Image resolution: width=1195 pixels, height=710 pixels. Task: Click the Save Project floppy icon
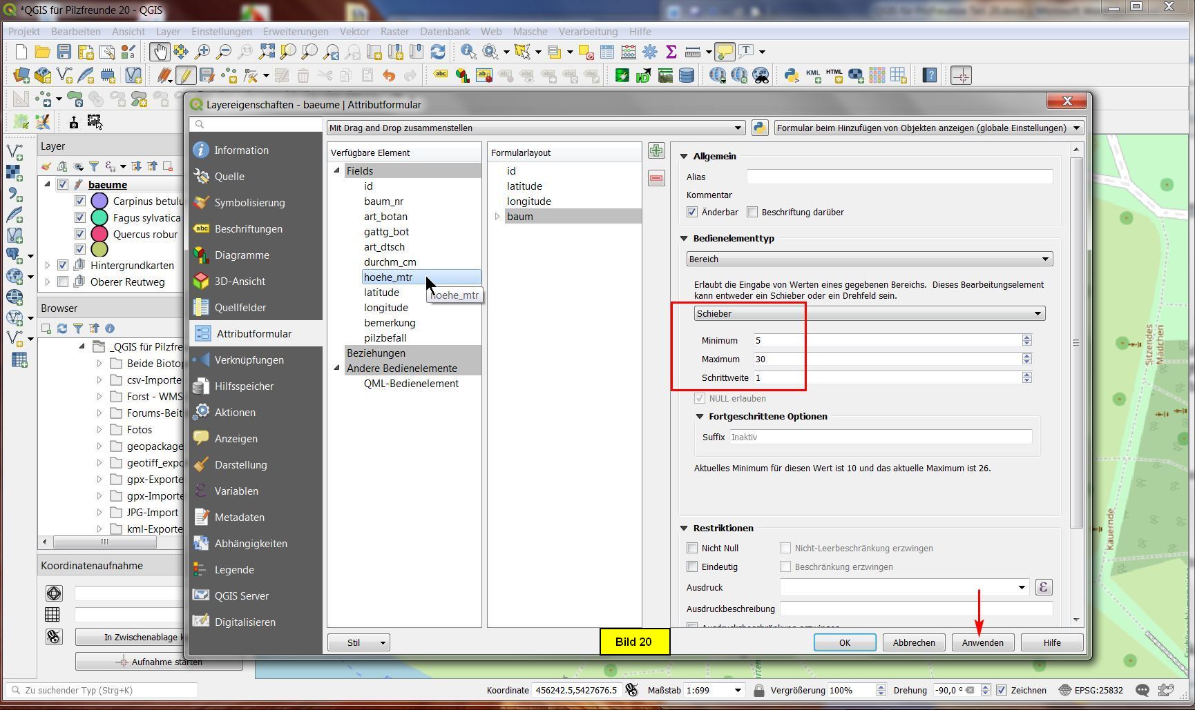64,52
